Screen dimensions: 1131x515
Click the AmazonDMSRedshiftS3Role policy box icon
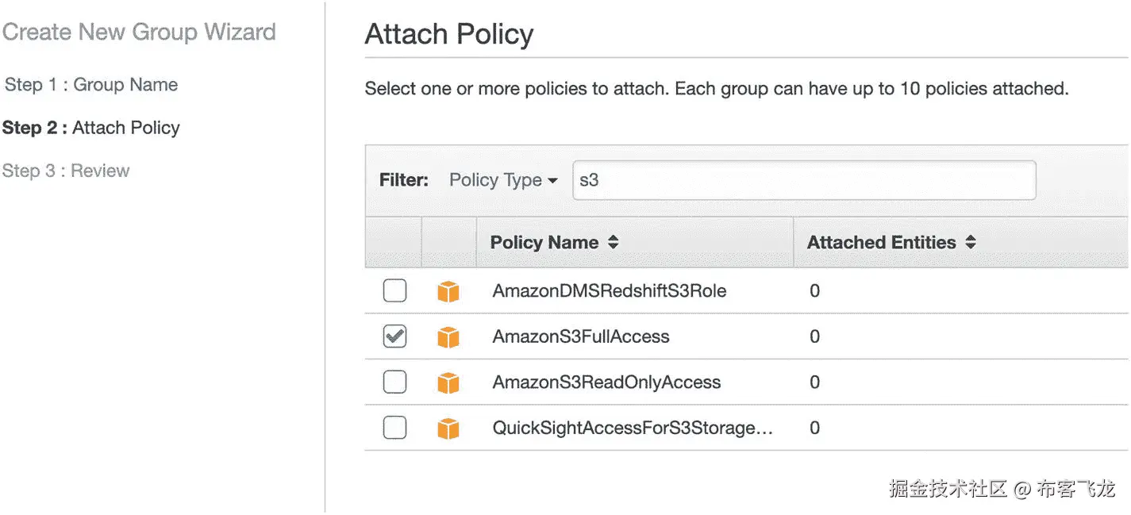pyautogui.click(x=448, y=292)
